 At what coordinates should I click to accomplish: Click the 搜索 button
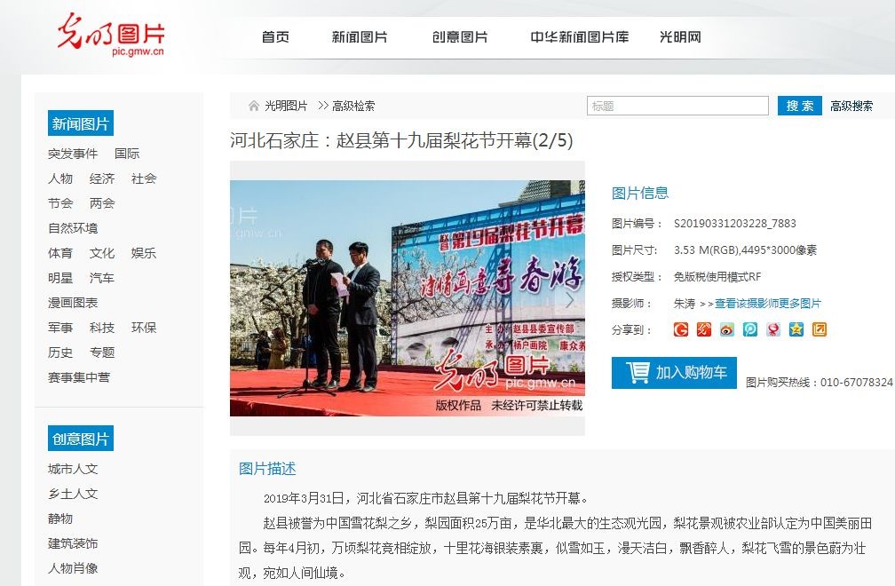(x=800, y=106)
